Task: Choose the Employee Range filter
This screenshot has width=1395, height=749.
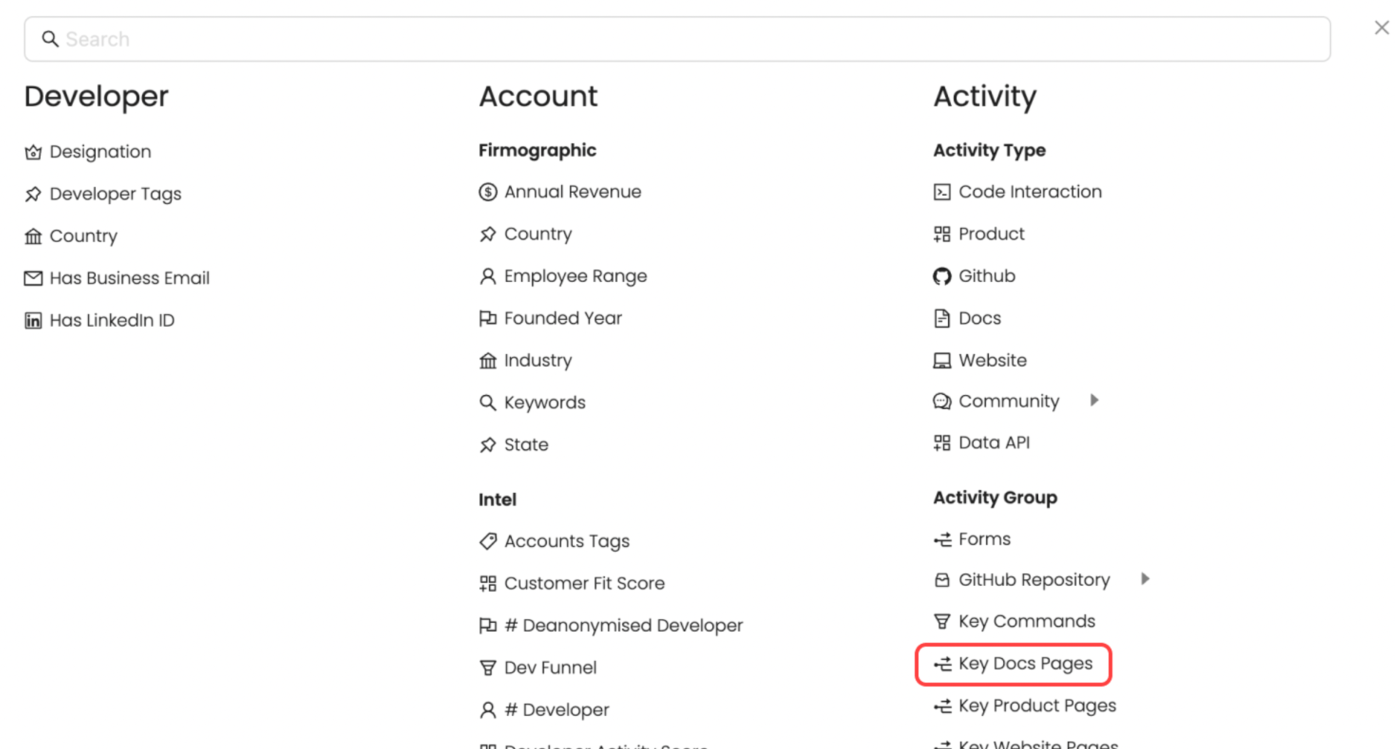Action: pos(575,276)
